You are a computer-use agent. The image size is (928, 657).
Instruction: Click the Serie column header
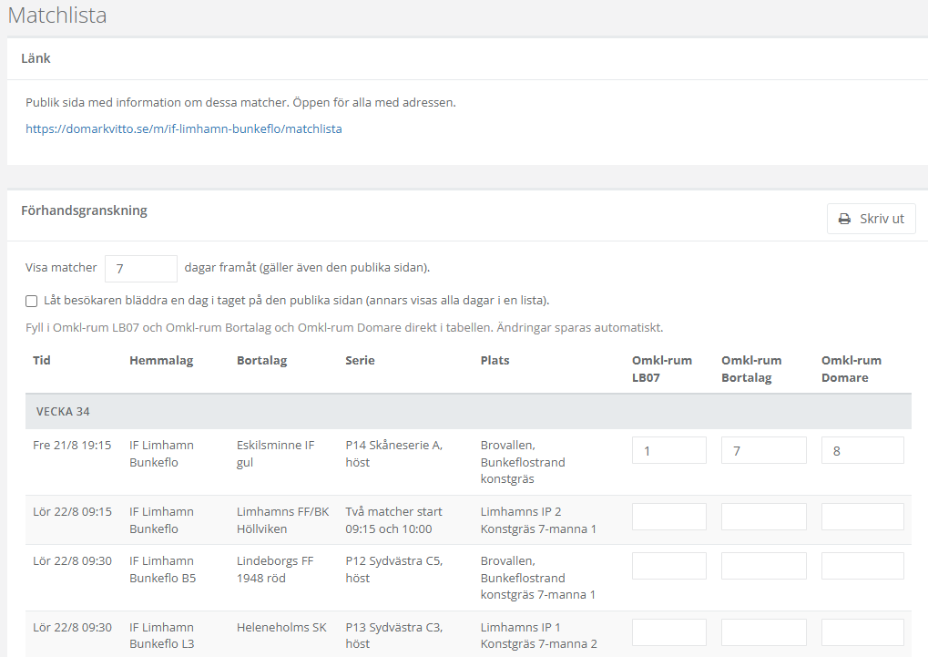pyautogui.click(x=360, y=360)
